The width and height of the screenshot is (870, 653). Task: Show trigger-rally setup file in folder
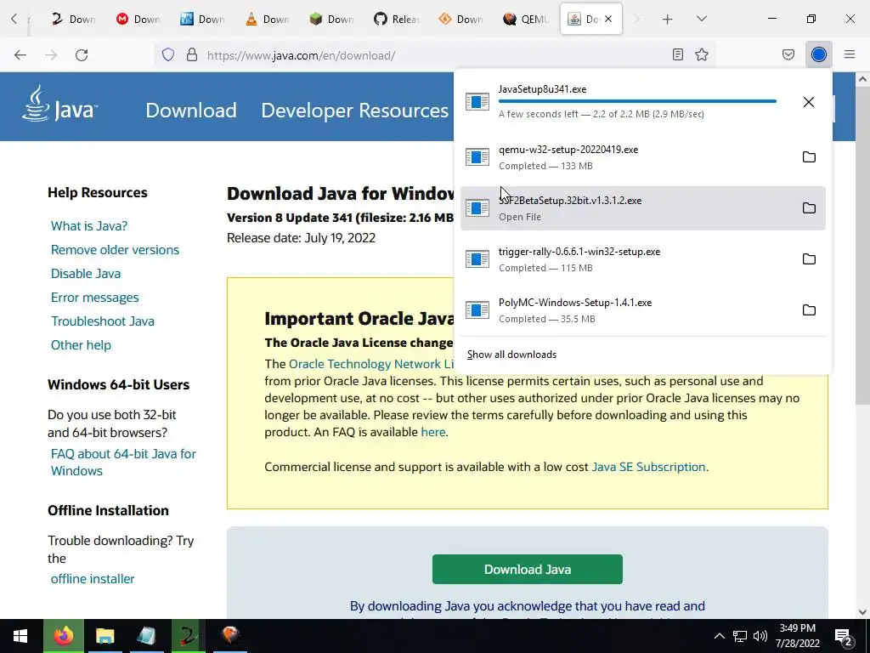(809, 259)
